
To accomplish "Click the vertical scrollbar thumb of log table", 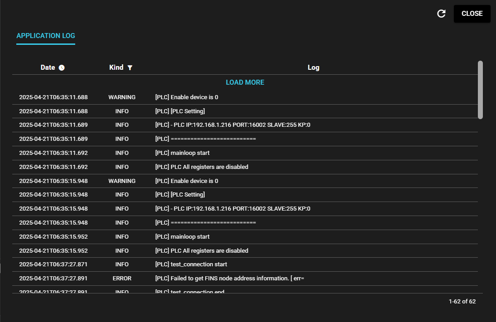I will [480, 90].
